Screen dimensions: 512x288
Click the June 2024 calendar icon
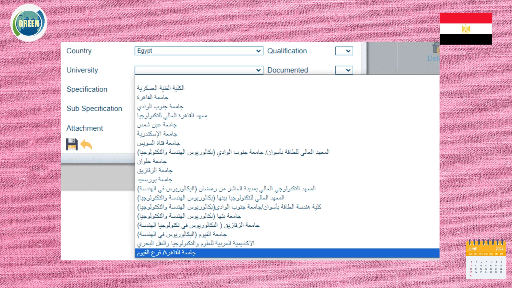(486, 259)
